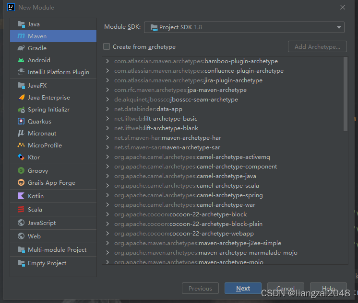Screen dimensions: 358x303
Task: Click the Quarkus icon
Action: pyautogui.click(x=21, y=121)
